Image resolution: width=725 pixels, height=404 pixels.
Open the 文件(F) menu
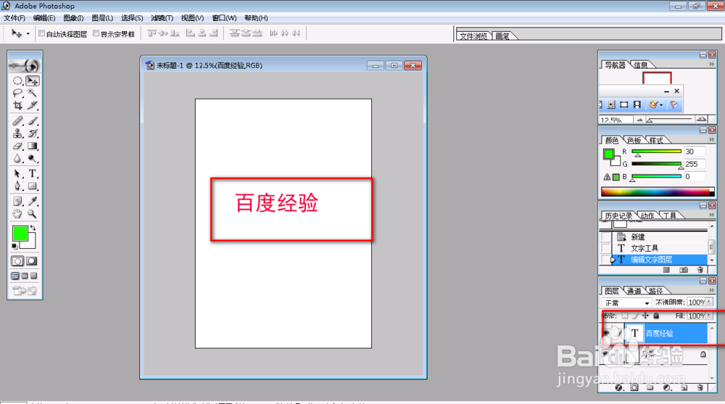pyautogui.click(x=14, y=18)
